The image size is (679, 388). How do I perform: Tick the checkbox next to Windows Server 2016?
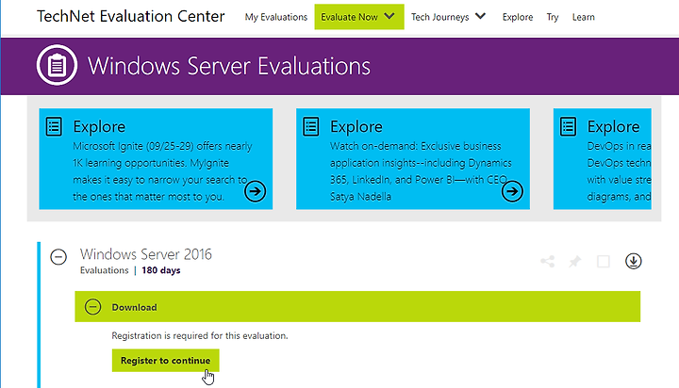[604, 261]
